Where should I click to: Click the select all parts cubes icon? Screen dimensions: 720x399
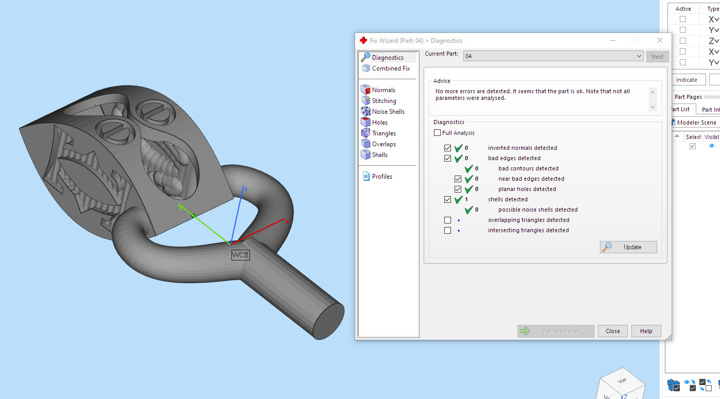pos(674,385)
